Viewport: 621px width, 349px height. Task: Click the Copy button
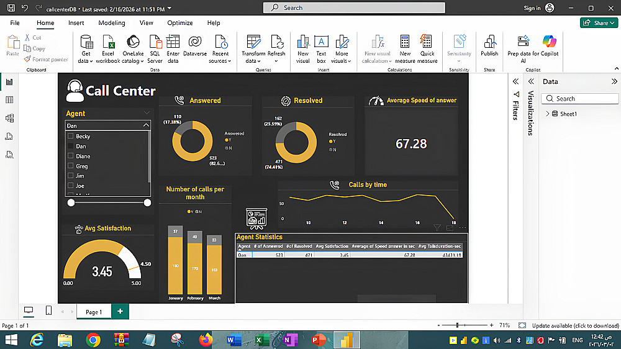pos(34,48)
